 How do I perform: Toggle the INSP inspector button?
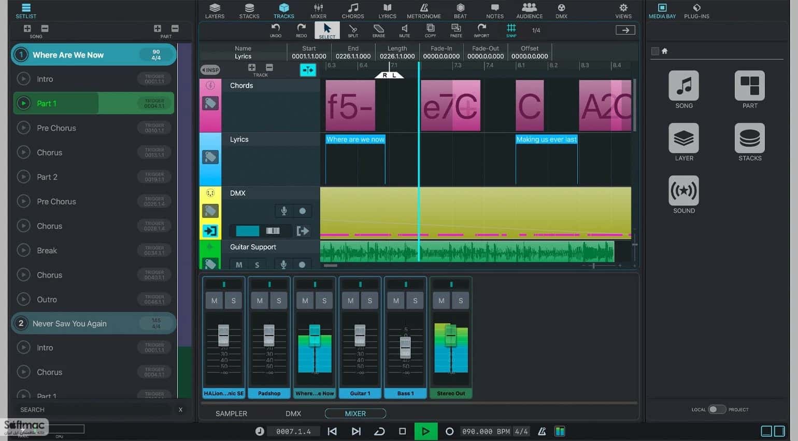coord(210,70)
